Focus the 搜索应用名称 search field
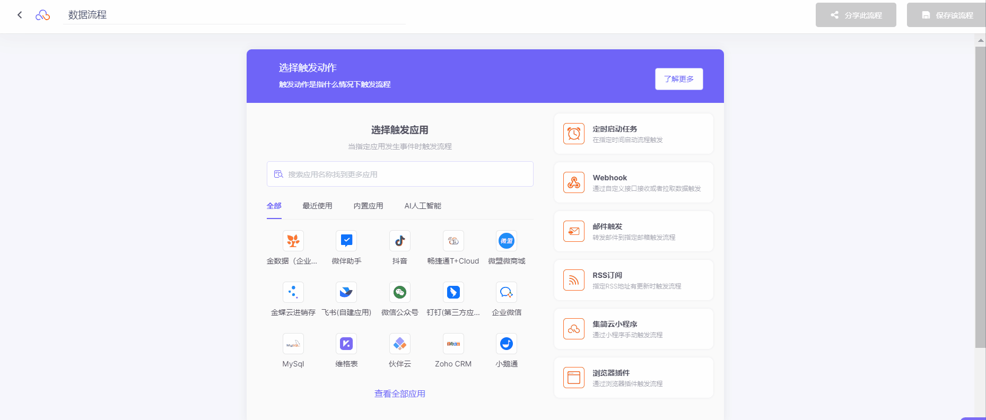 (400, 174)
